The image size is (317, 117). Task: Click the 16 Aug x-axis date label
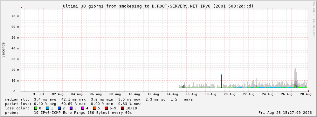[191, 94]
